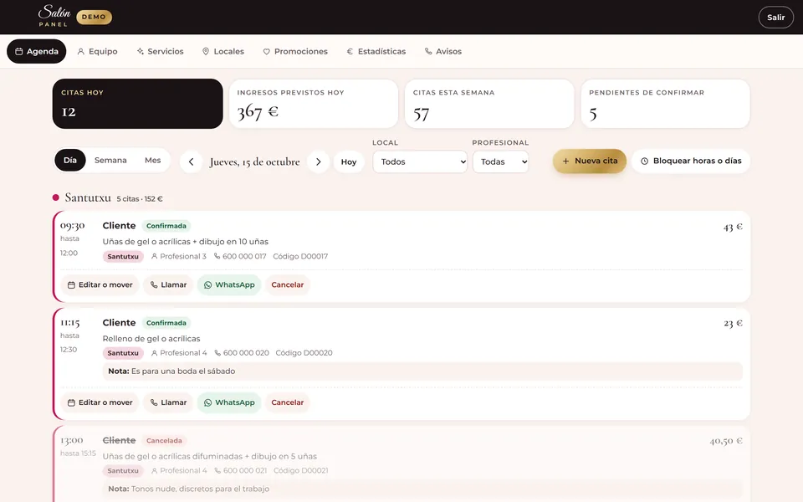Click the Santutxu section heading
803x502 pixels.
(88, 197)
